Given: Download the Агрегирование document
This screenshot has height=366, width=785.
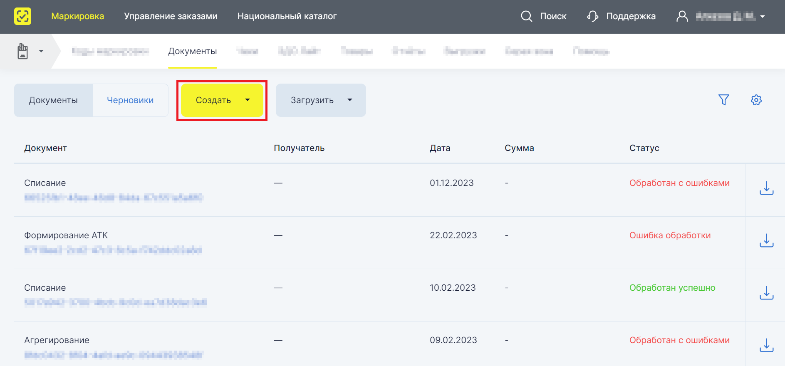Looking at the screenshot, I should point(766,345).
